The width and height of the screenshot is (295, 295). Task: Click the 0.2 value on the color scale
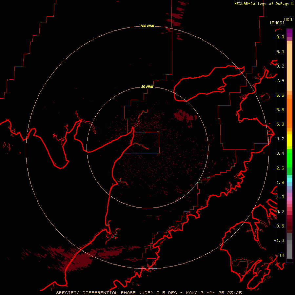tap(280, 212)
